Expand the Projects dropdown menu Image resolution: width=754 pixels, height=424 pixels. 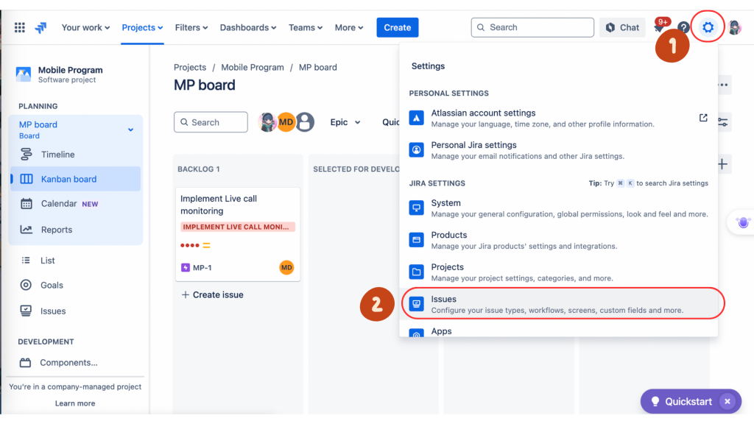coord(142,27)
